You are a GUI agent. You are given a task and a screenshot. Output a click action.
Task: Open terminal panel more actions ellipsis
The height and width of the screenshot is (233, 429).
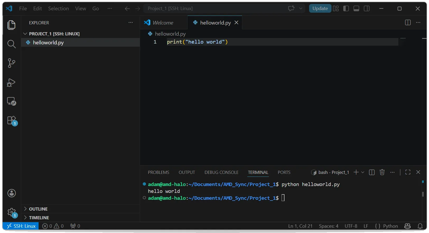click(393, 172)
